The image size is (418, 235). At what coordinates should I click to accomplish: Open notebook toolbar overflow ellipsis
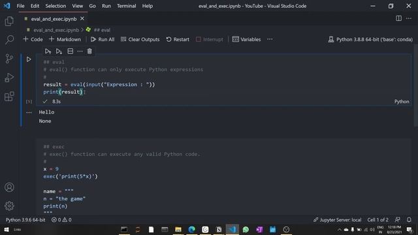[270, 39]
